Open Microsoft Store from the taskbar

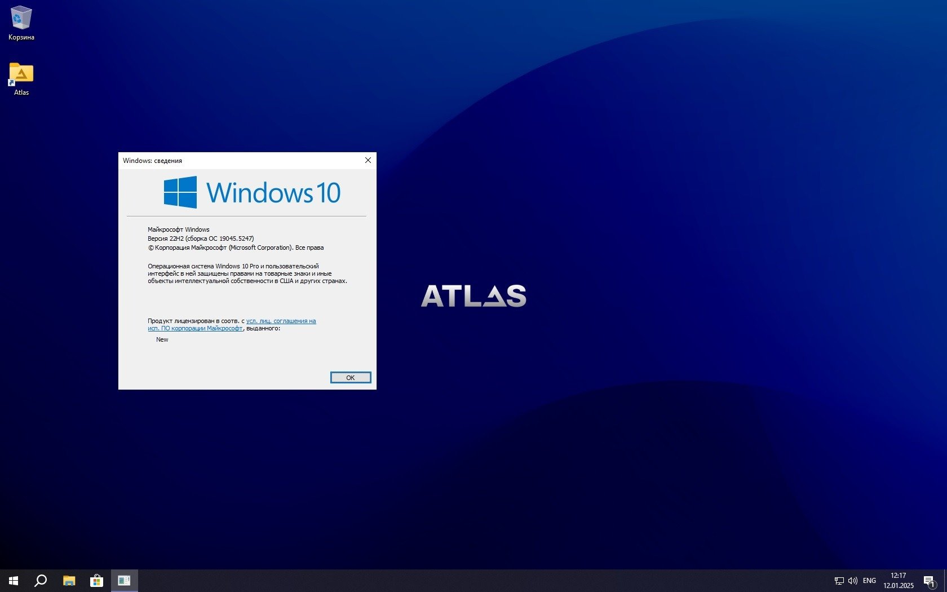(x=96, y=581)
